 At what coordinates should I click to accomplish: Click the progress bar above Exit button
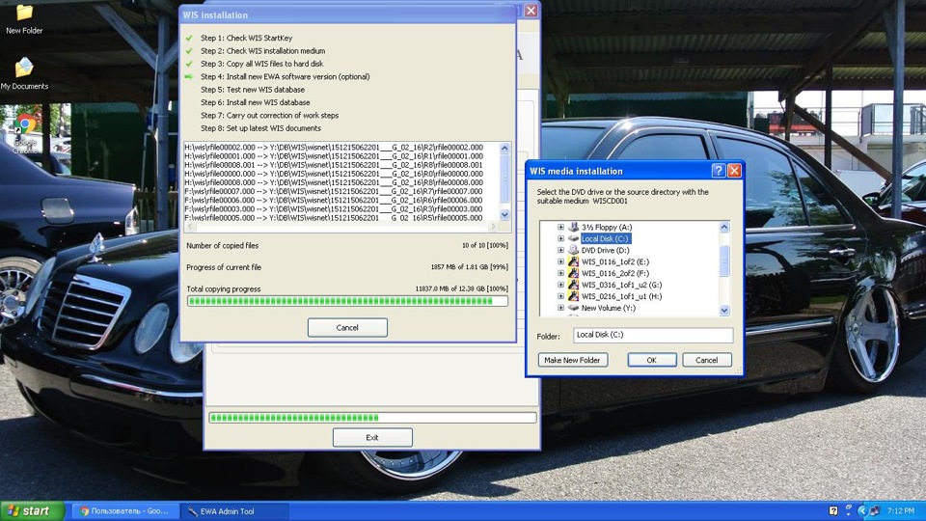tap(372, 418)
